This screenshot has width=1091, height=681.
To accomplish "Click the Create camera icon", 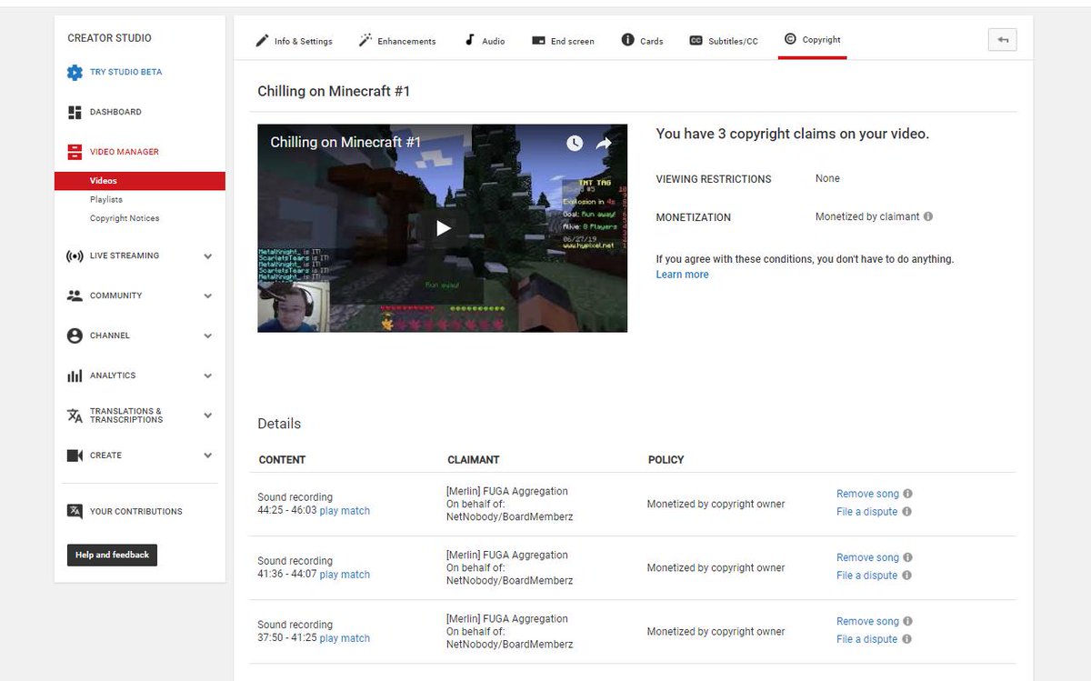I will 75,456.
